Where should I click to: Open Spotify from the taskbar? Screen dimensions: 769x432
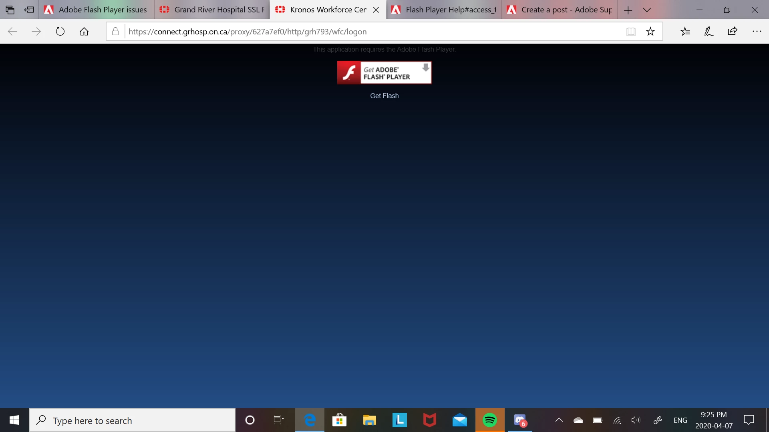(x=489, y=420)
